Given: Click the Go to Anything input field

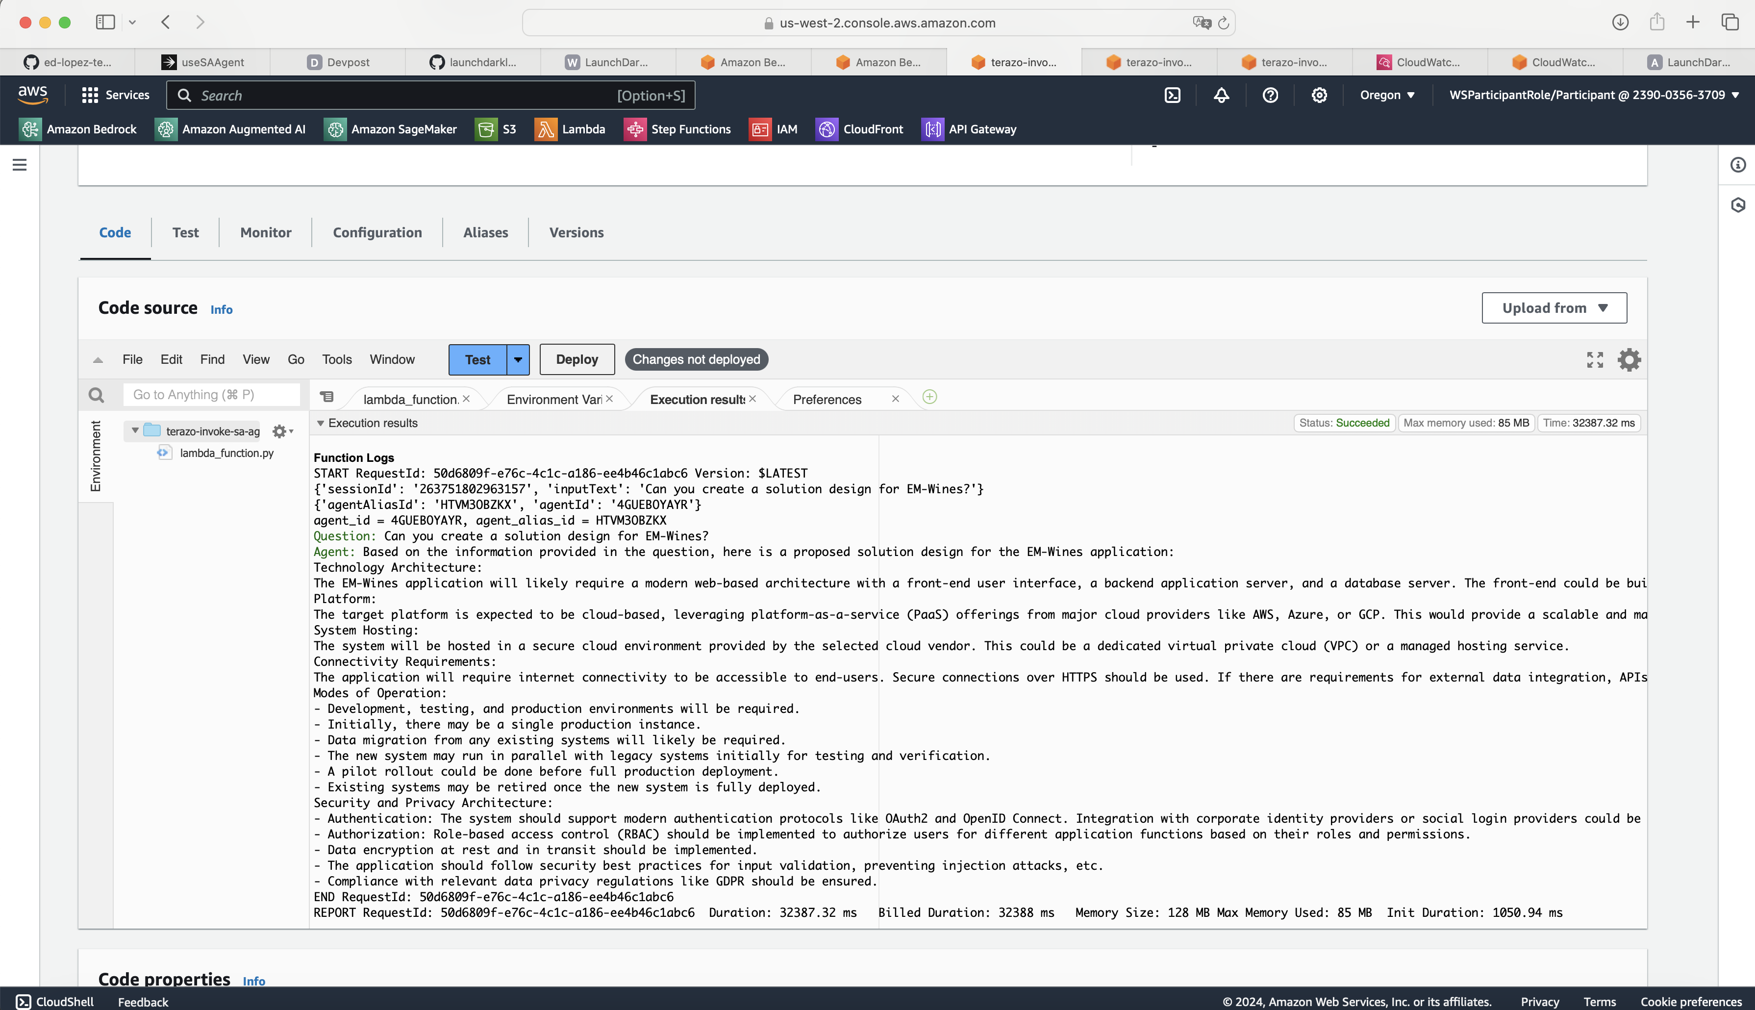Looking at the screenshot, I should pos(211,395).
